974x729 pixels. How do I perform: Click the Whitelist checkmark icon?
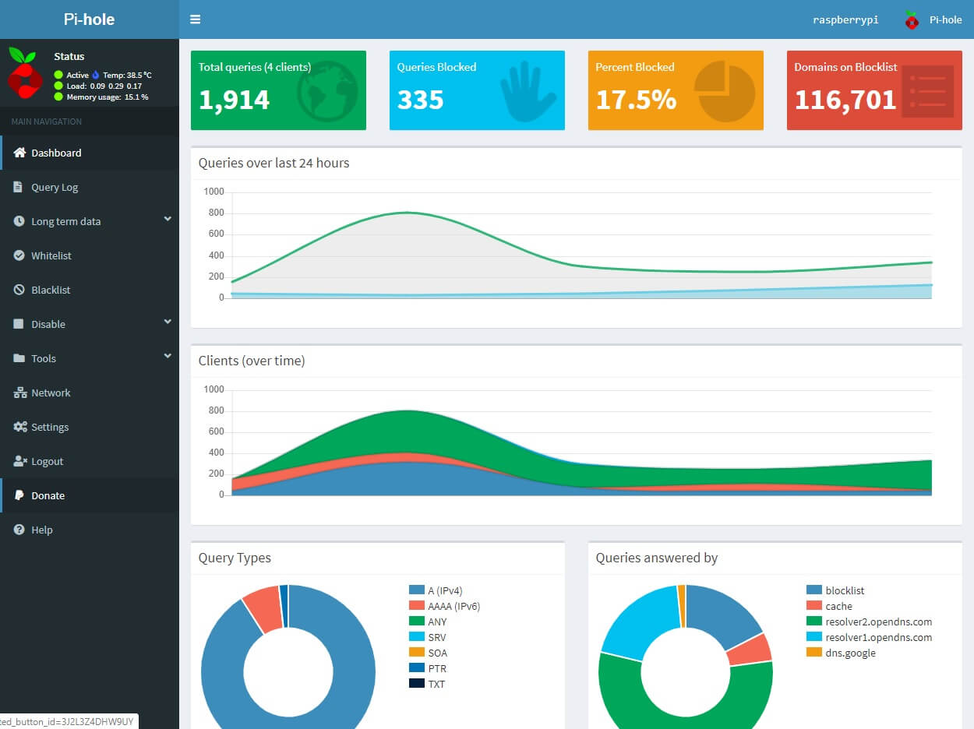pos(19,255)
